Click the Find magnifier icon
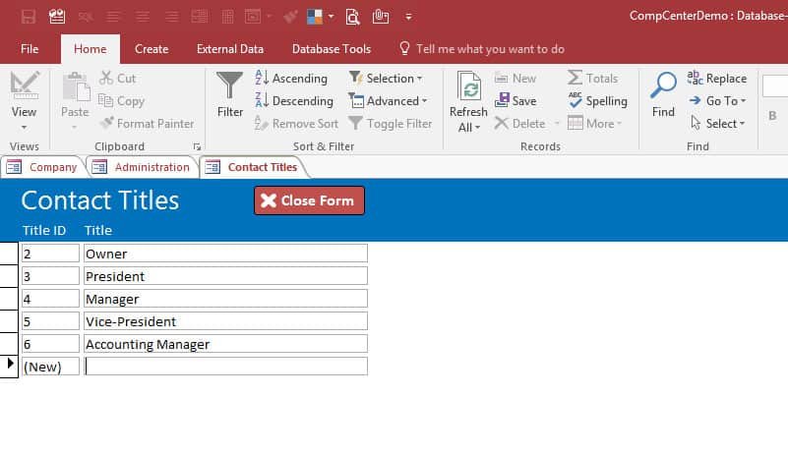 [x=663, y=85]
